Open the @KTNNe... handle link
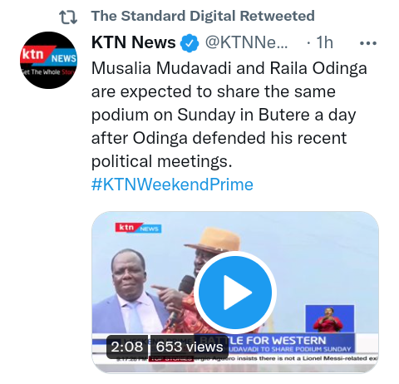Image resolution: width=399 pixels, height=384 pixels. (x=247, y=42)
